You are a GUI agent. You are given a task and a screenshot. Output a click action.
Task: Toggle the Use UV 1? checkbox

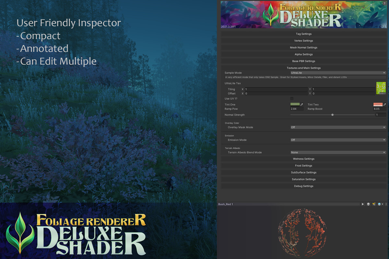(292, 98)
